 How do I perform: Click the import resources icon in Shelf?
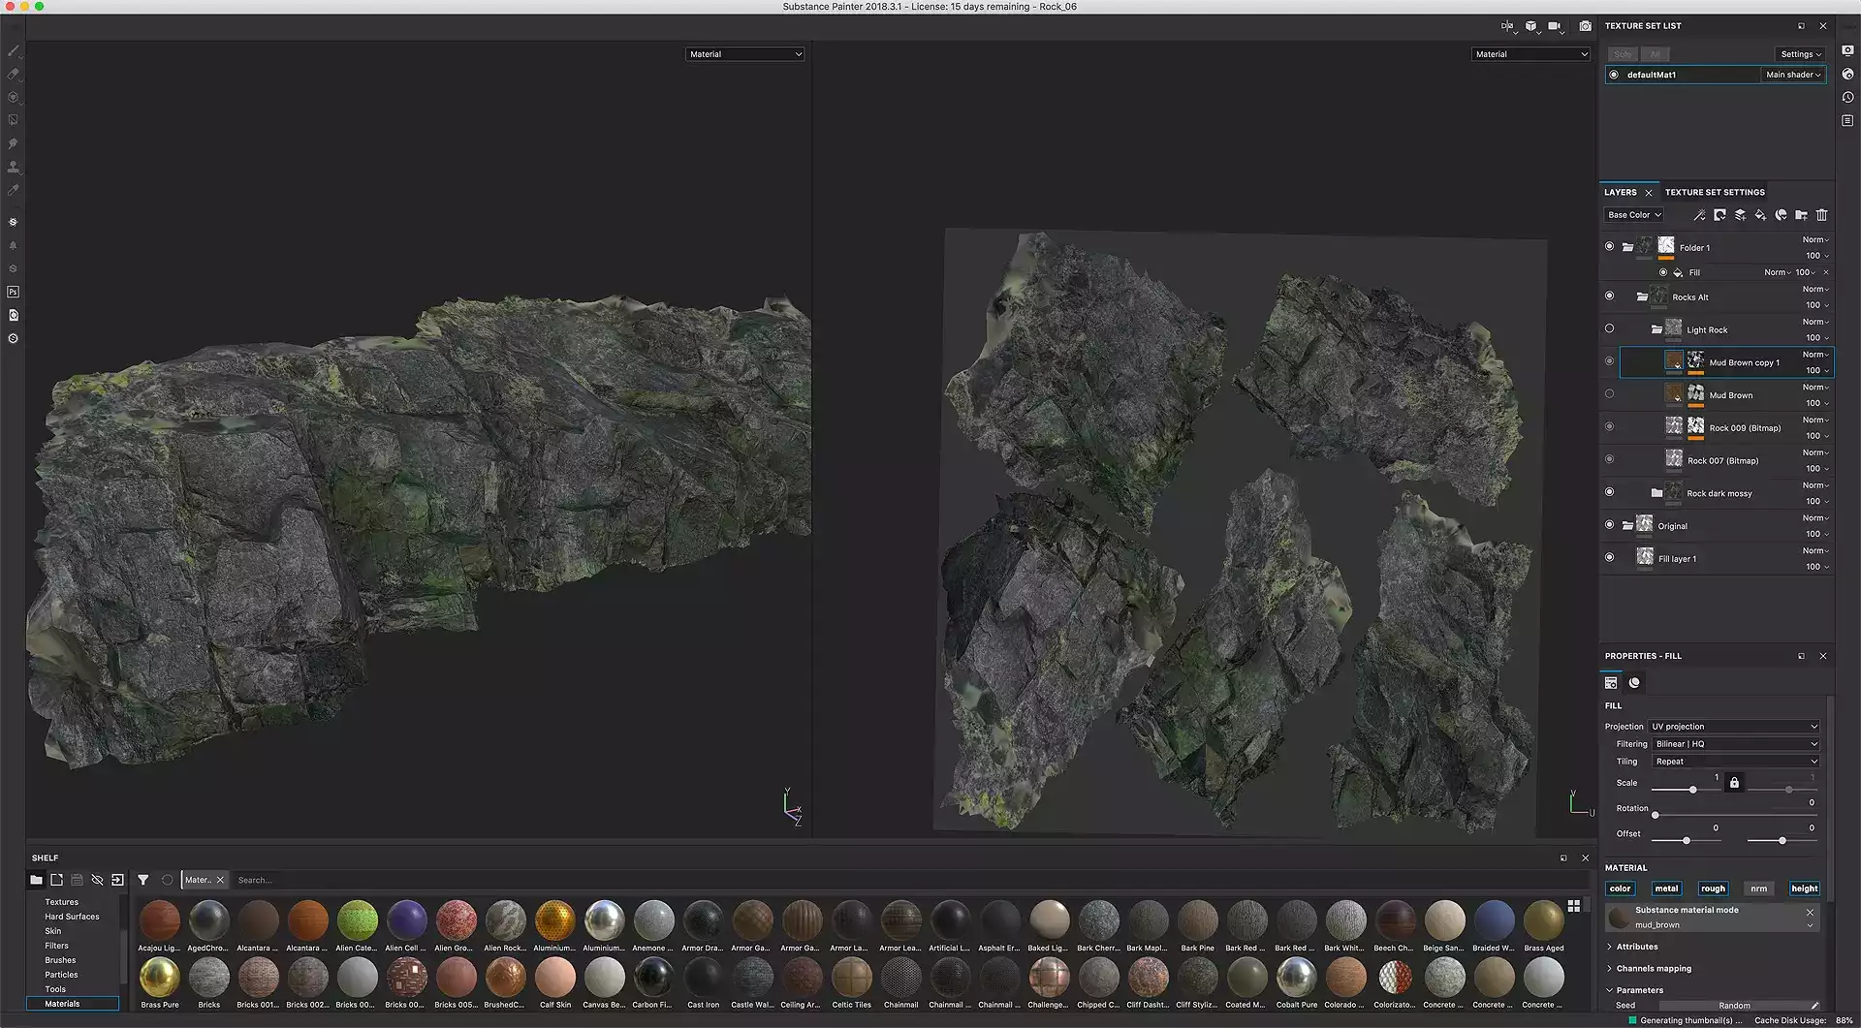[x=117, y=880]
